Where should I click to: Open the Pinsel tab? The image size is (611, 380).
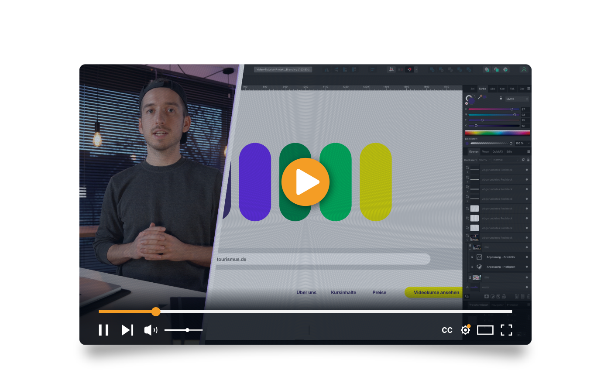click(x=485, y=151)
